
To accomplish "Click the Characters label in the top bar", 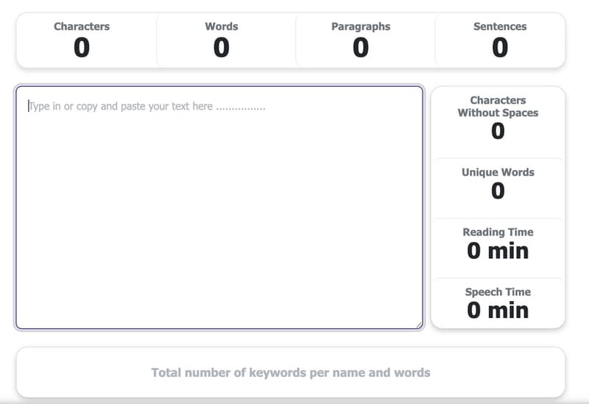I will pos(82,26).
